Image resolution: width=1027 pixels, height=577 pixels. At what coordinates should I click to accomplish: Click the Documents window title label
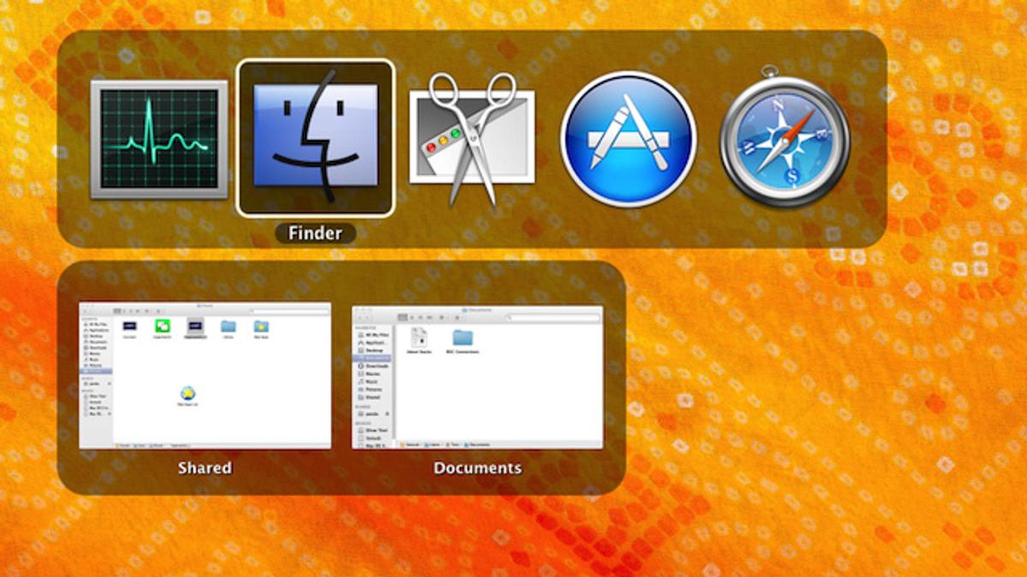[x=477, y=468]
